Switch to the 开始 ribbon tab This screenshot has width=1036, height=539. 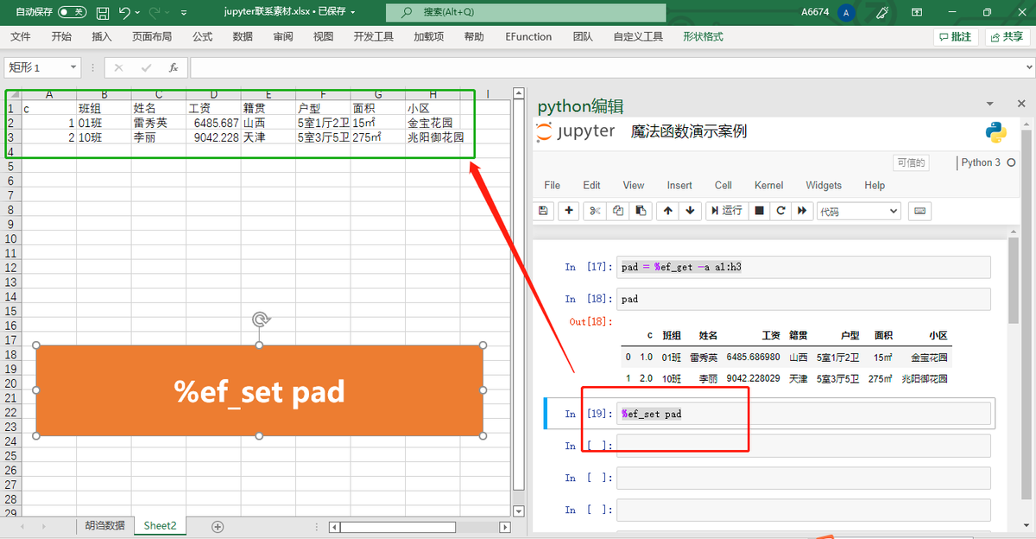[61, 37]
